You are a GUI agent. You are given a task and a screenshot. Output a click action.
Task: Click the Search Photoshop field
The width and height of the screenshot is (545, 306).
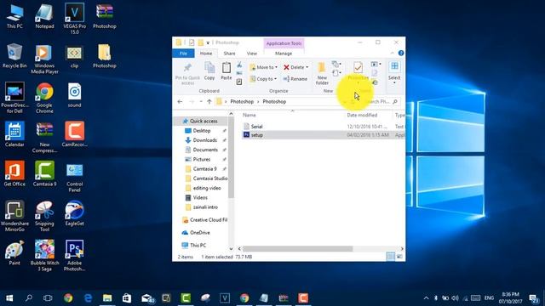coord(381,102)
